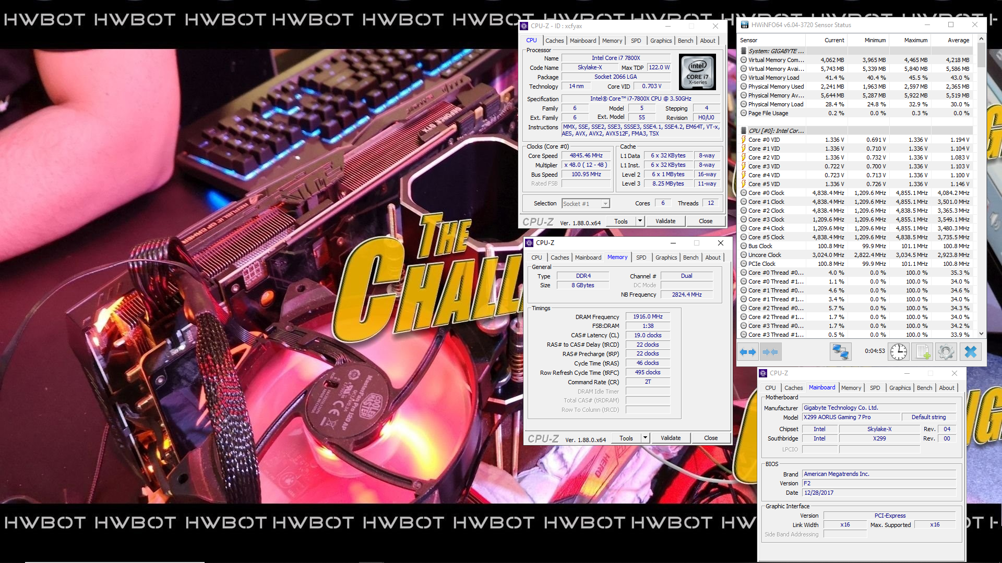Click the HWiNFO scrollbar down arrow

[981, 334]
